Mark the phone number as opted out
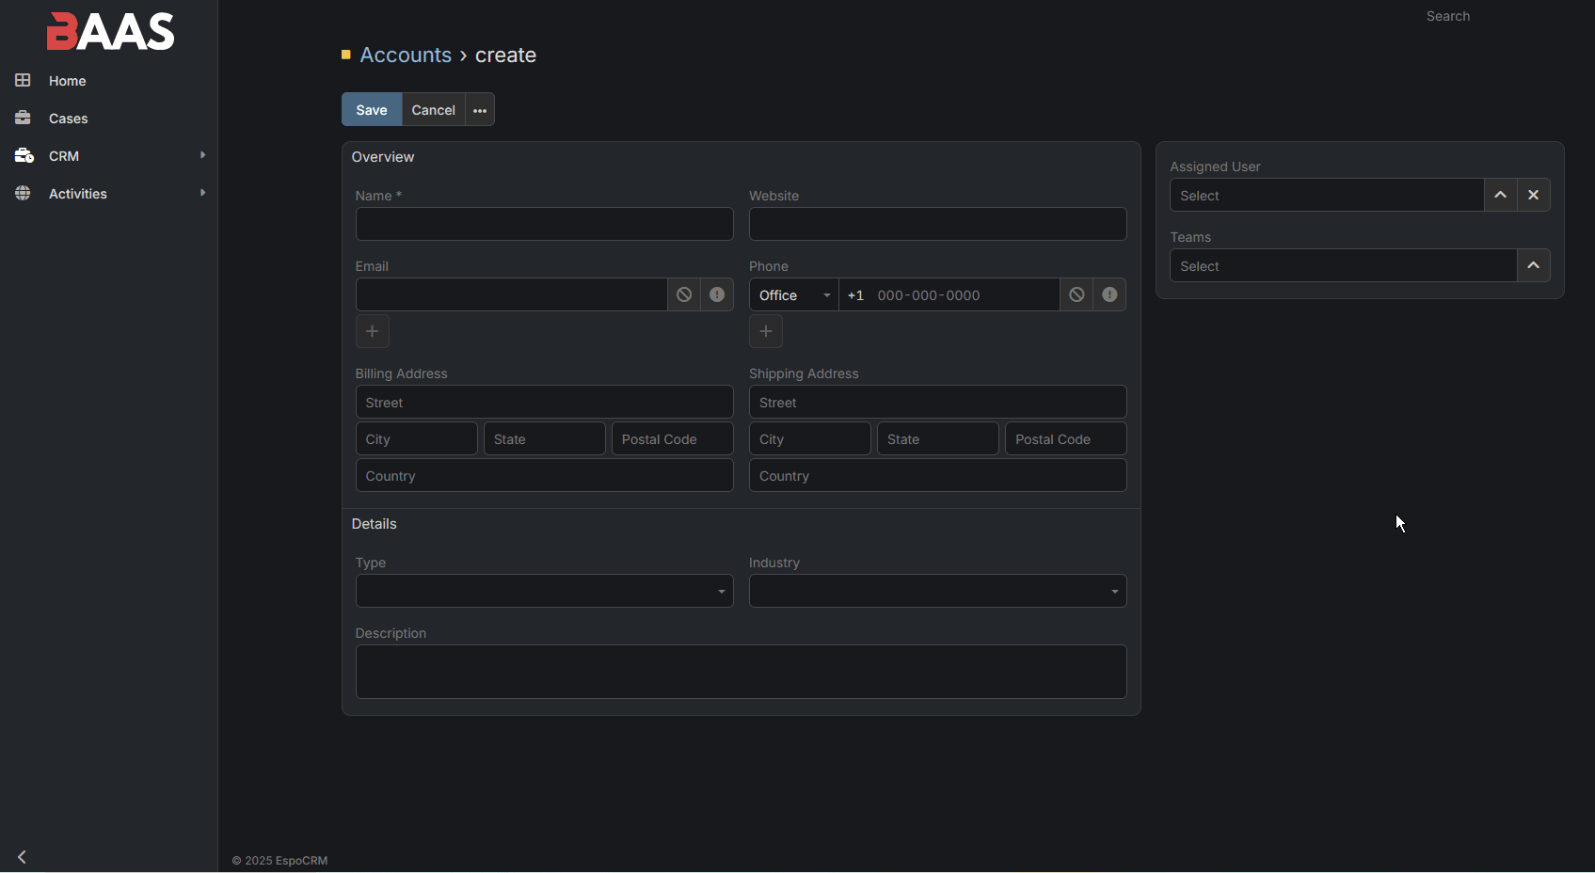This screenshot has width=1595, height=873. pyautogui.click(x=1076, y=294)
